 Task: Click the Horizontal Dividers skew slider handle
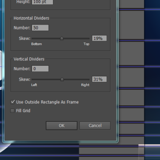click(x=62, y=38)
